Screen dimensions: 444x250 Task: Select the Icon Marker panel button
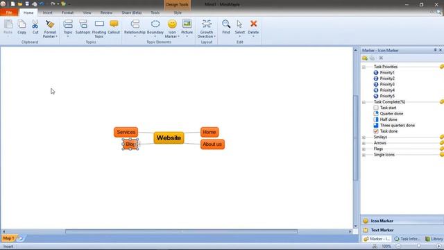pyautogui.click(x=402, y=221)
